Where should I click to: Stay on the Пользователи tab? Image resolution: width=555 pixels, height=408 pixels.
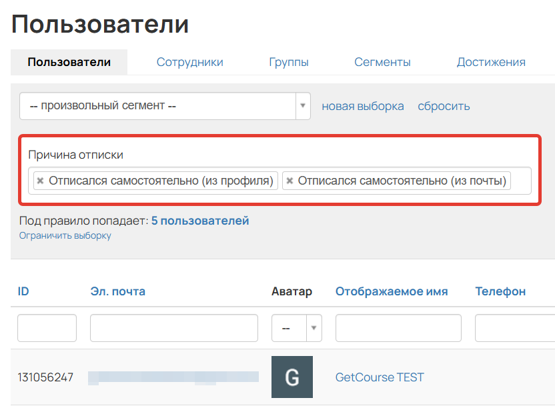point(64,61)
